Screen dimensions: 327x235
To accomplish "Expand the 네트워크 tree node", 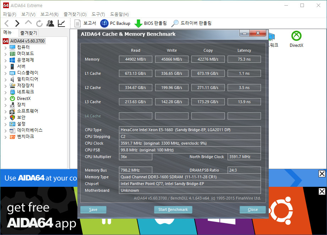I will tap(6, 93).
